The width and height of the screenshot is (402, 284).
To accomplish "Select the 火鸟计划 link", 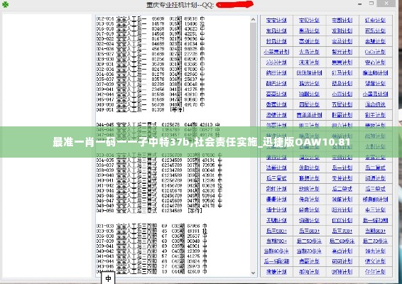I will pos(309,52).
